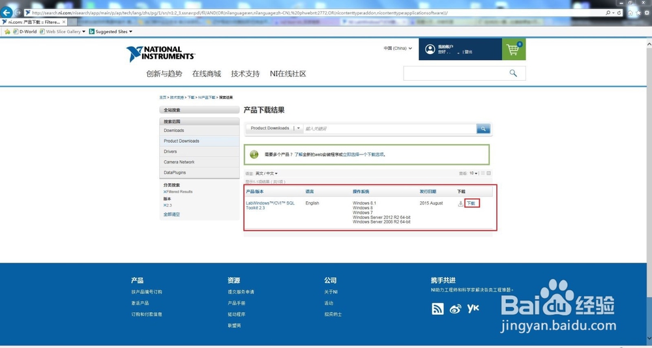
Task: Open the 创新与趋势 menu
Action: [164, 74]
